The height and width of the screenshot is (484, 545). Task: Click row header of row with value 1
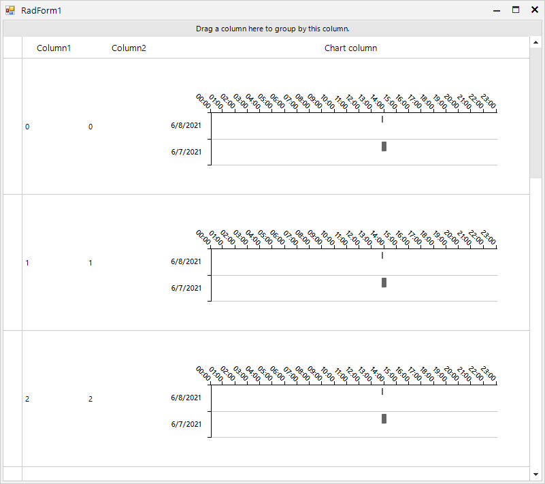pos(13,263)
